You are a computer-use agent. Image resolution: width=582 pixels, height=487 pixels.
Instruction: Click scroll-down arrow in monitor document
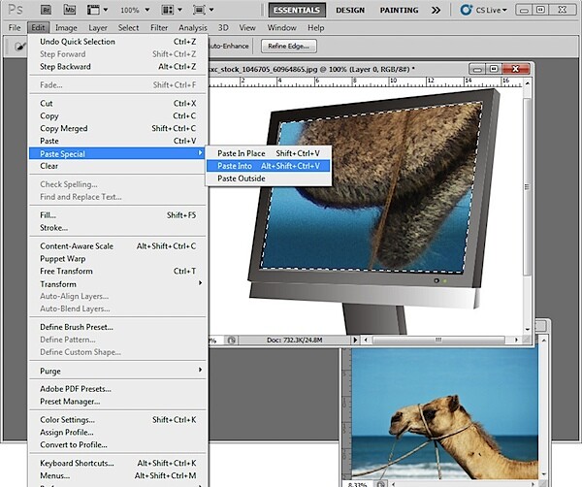[x=528, y=329]
